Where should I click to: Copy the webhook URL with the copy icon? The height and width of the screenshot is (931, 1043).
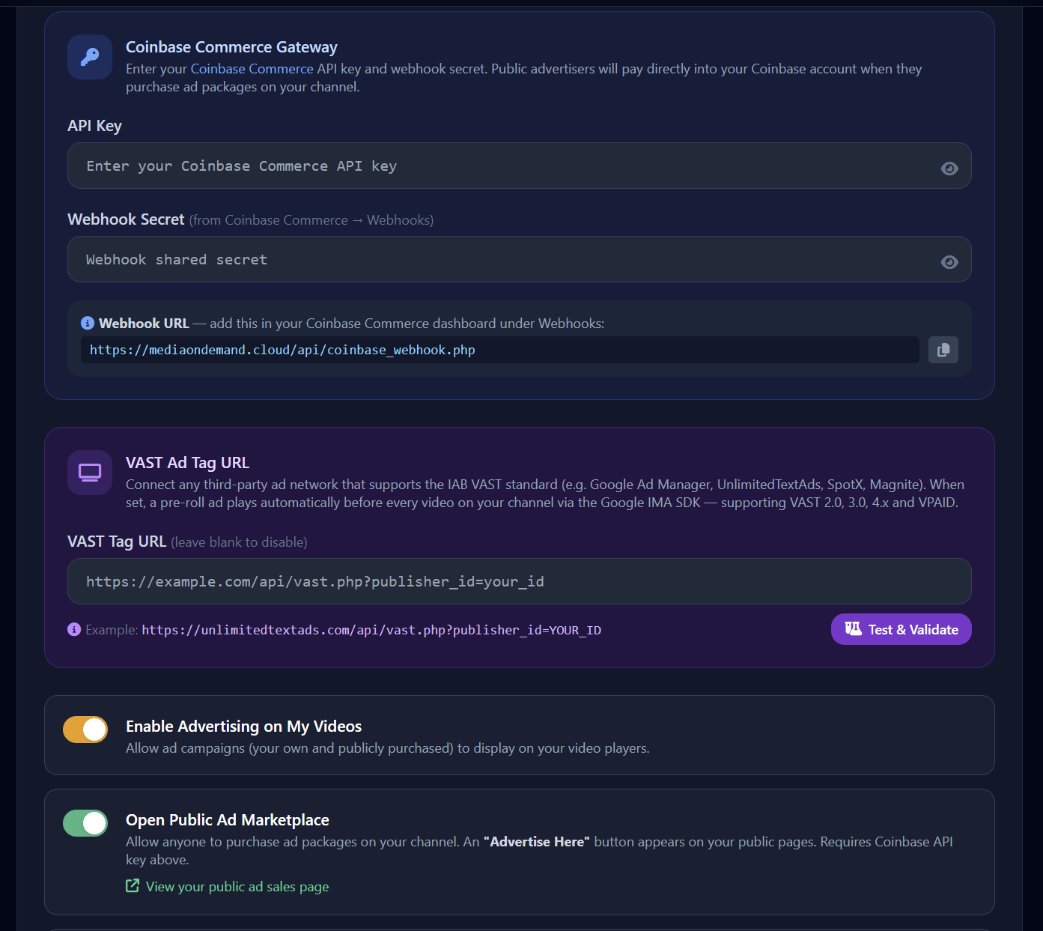pyautogui.click(x=943, y=350)
